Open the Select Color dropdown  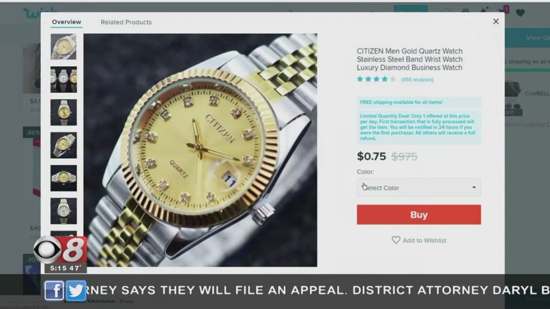(419, 187)
